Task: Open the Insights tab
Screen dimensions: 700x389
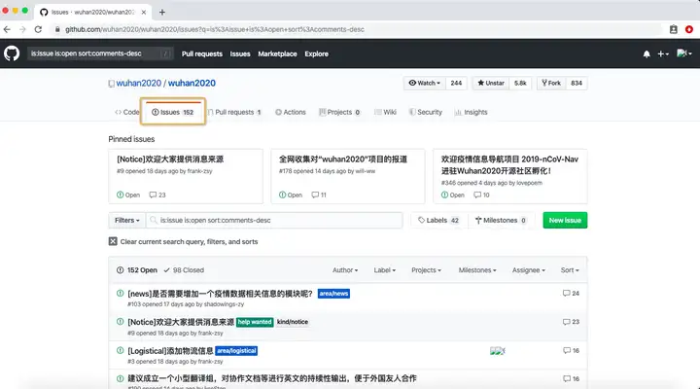Action: coord(471,112)
